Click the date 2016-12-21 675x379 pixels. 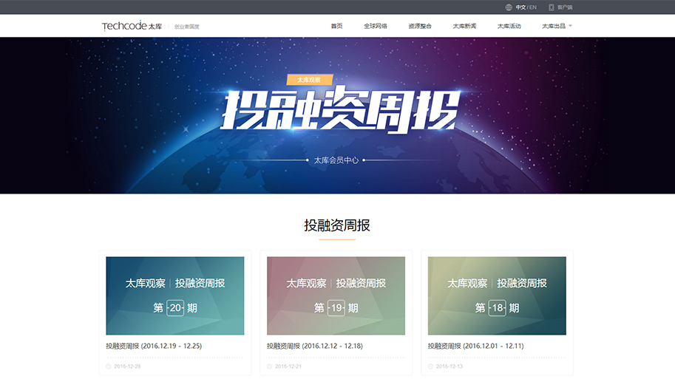[x=288, y=366]
